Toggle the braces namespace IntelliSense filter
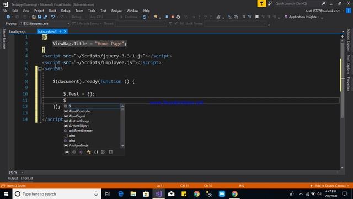The width and height of the screenshot is (353, 199). [x=96, y=152]
